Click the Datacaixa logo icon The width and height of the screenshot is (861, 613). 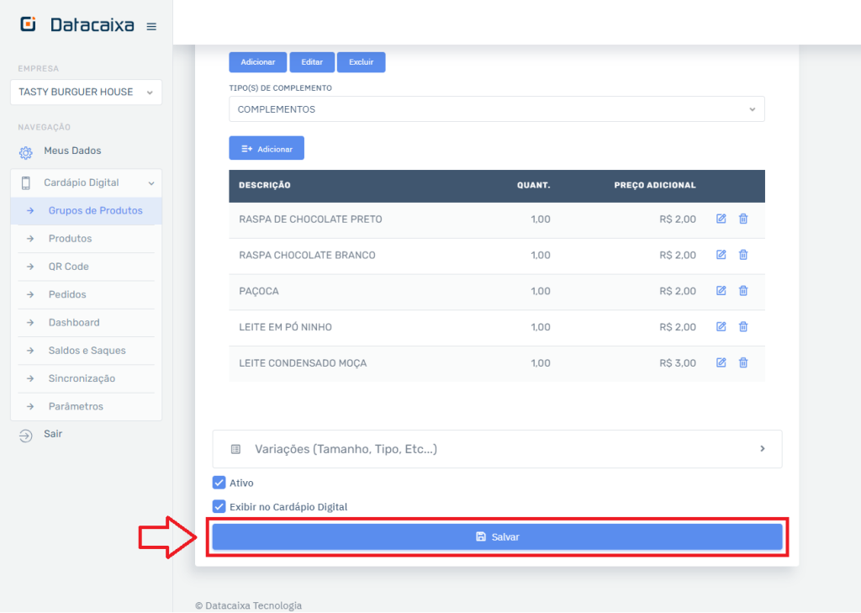click(28, 24)
